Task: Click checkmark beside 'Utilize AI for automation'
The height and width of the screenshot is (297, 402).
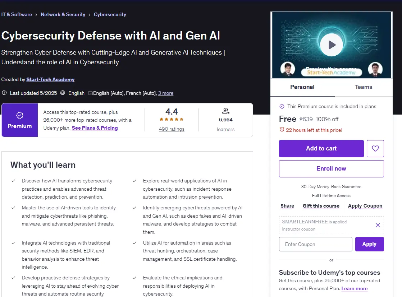Action: 134,243
